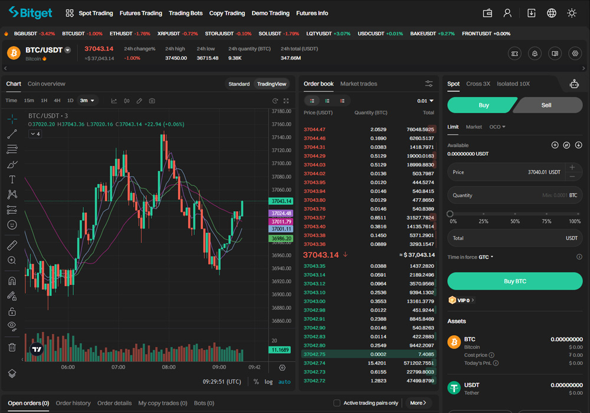Image resolution: width=590 pixels, height=413 pixels.
Task: Select the ruler measure tool
Action: [12, 245]
